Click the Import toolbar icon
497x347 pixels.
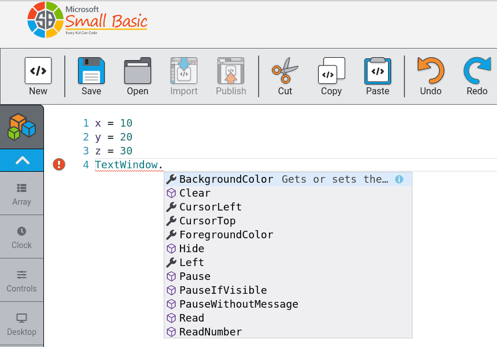184,71
